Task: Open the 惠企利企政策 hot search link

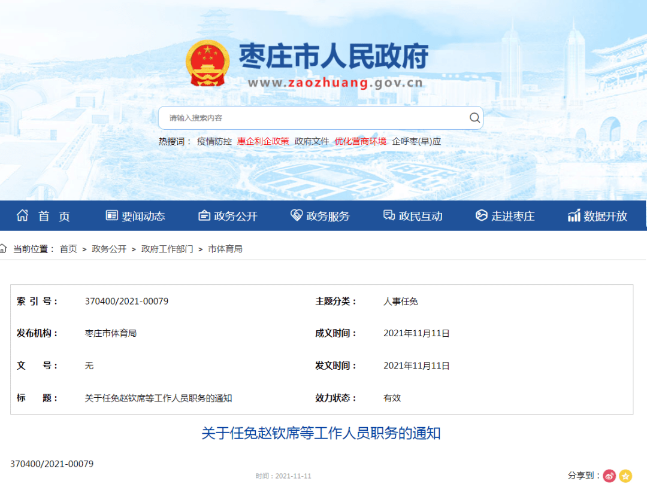Action: point(263,141)
